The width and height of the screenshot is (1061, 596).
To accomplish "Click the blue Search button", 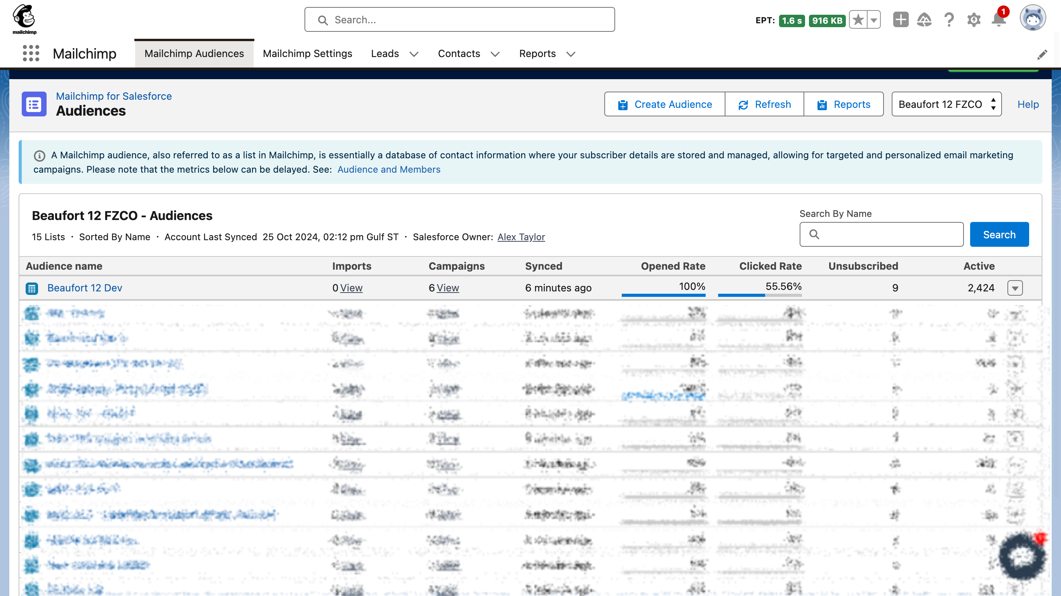I will [x=999, y=234].
